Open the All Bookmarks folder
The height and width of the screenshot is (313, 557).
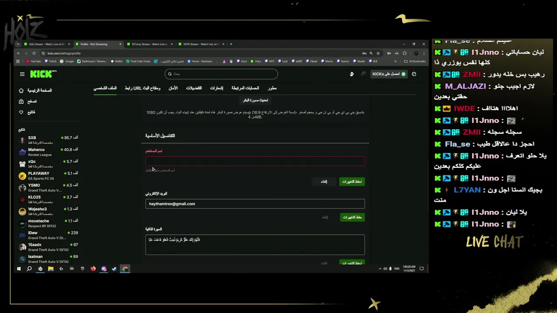click(415, 61)
